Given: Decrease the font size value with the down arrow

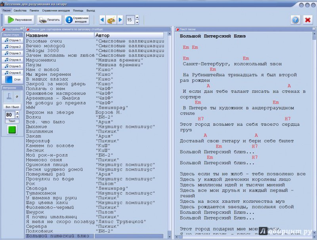Looking at the screenshot, I should (x=137, y=22).
